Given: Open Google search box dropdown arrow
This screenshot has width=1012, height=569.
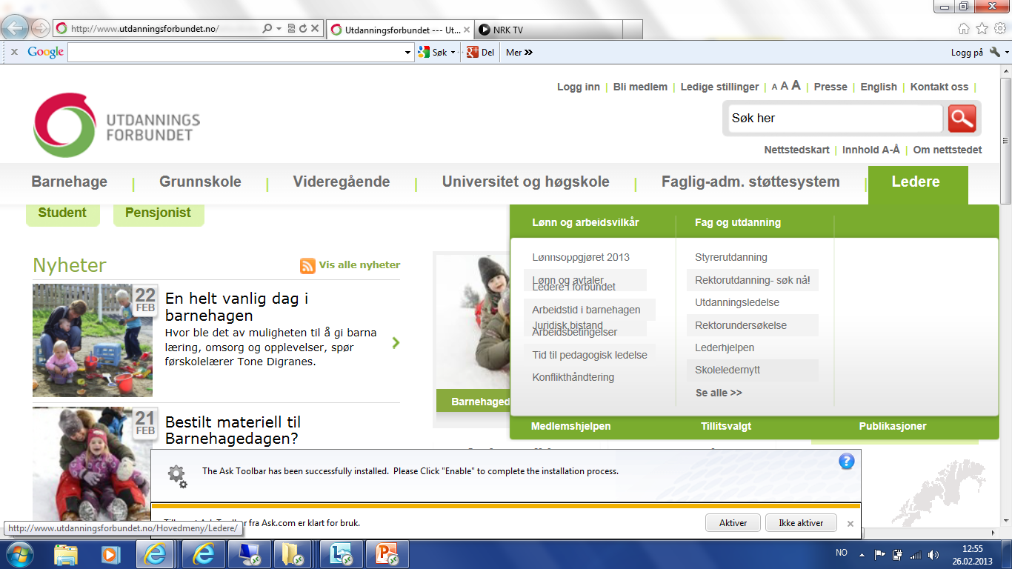Looking at the screenshot, I should (x=408, y=52).
